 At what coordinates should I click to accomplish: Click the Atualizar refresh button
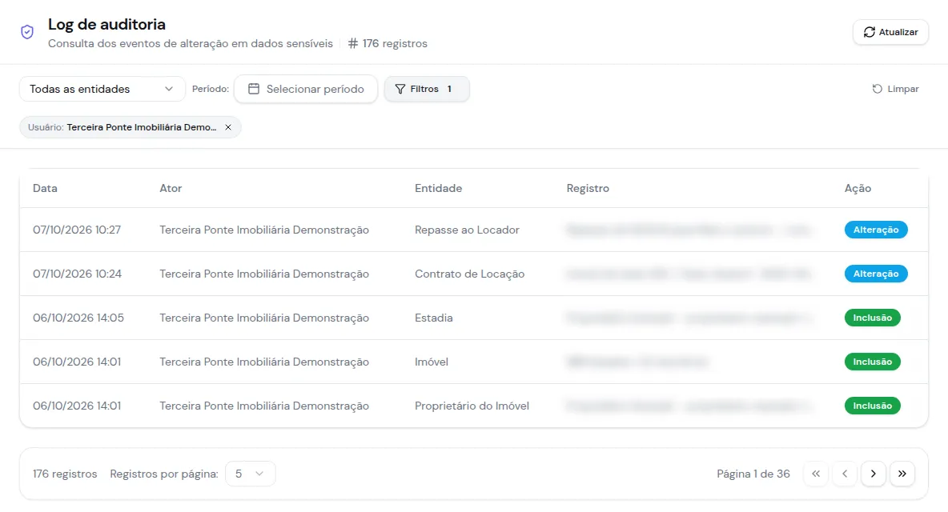890,32
